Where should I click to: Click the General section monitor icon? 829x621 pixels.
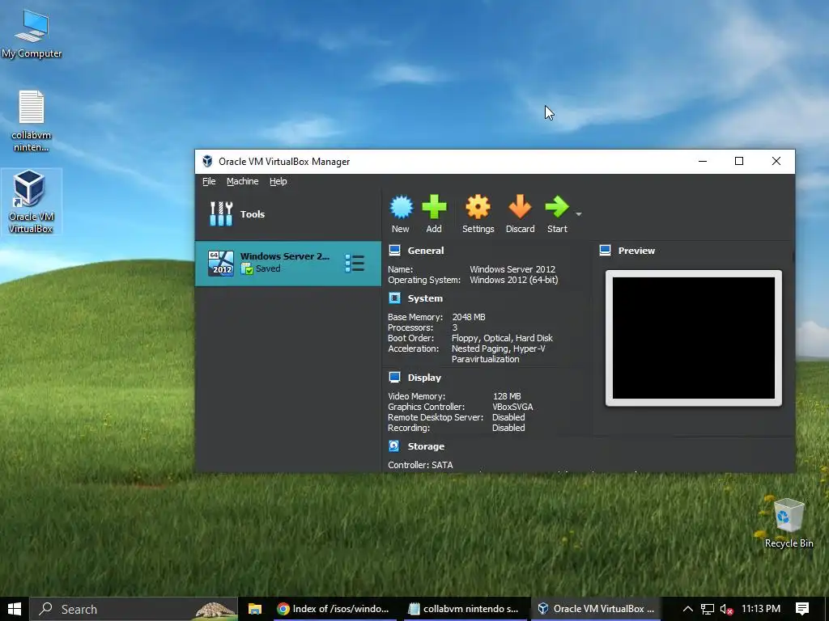tap(394, 251)
